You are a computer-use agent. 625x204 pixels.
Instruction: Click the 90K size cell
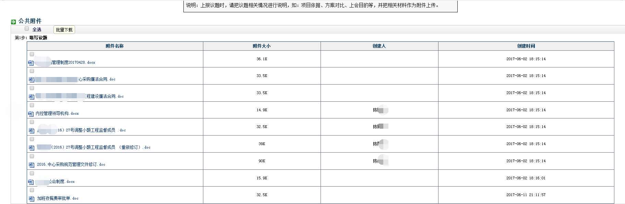[262, 161]
